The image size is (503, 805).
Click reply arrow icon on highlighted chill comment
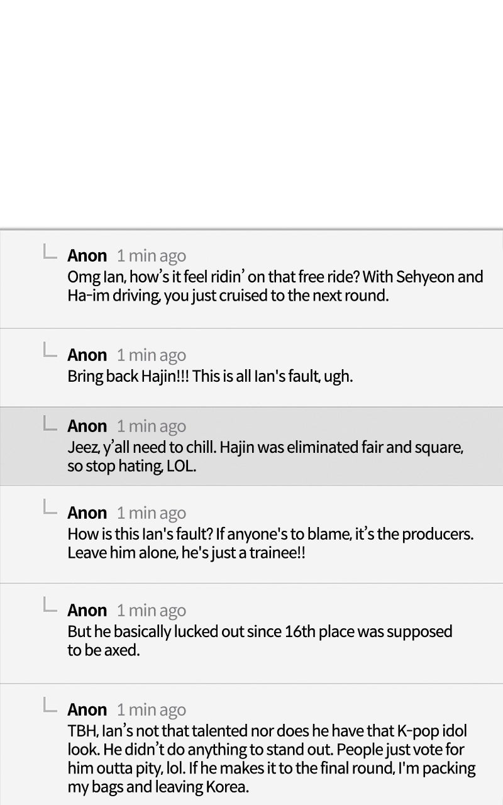(x=50, y=423)
